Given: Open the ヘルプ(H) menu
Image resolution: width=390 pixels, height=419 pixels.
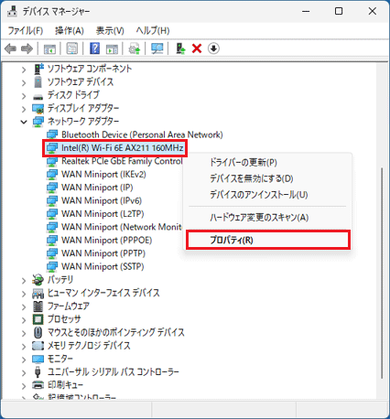Looking at the screenshot, I should tap(153, 30).
